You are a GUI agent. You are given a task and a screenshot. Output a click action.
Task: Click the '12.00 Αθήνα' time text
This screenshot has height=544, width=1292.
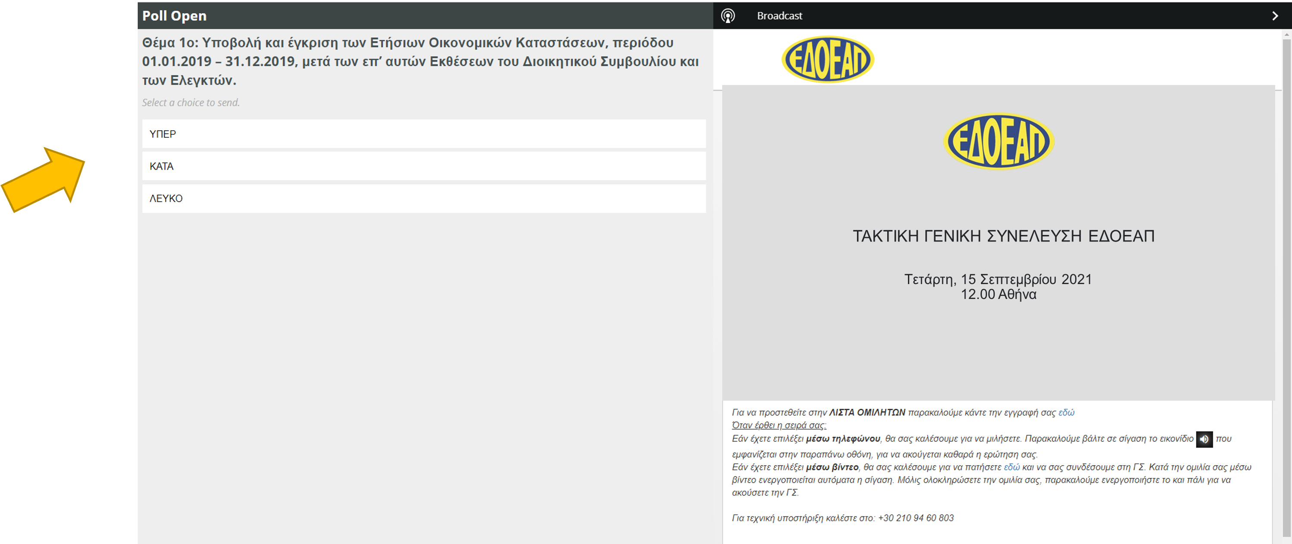pos(998,294)
